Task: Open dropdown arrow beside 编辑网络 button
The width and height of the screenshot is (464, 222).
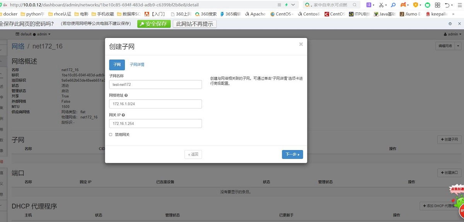Action: coord(459,46)
